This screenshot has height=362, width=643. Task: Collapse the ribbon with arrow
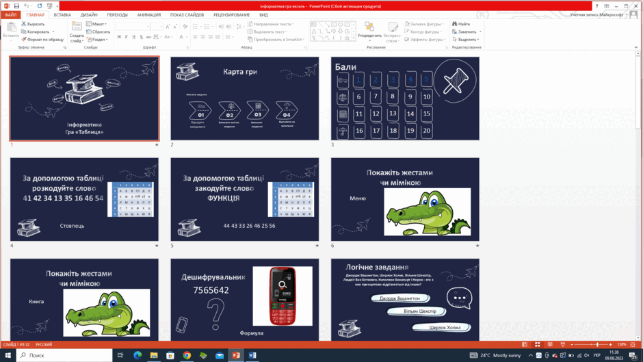(x=636, y=47)
